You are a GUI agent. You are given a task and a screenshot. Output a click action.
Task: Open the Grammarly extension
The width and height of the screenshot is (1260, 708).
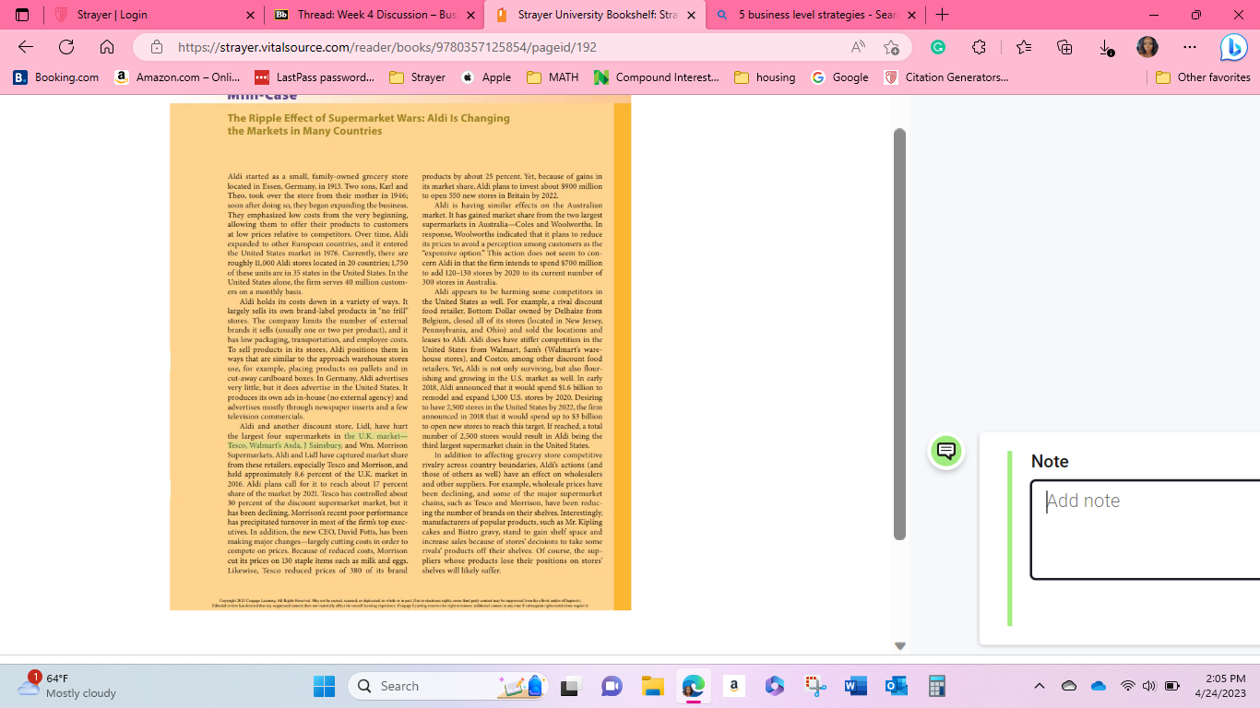pyautogui.click(x=938, y=47)
